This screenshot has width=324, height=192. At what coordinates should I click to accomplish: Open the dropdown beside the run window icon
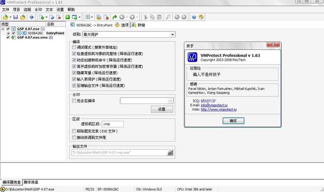(80, 17)
